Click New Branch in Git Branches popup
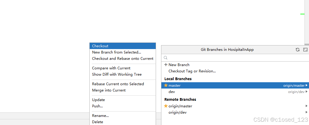The width and height of the screenshot is (309, 125). point(235,65)
